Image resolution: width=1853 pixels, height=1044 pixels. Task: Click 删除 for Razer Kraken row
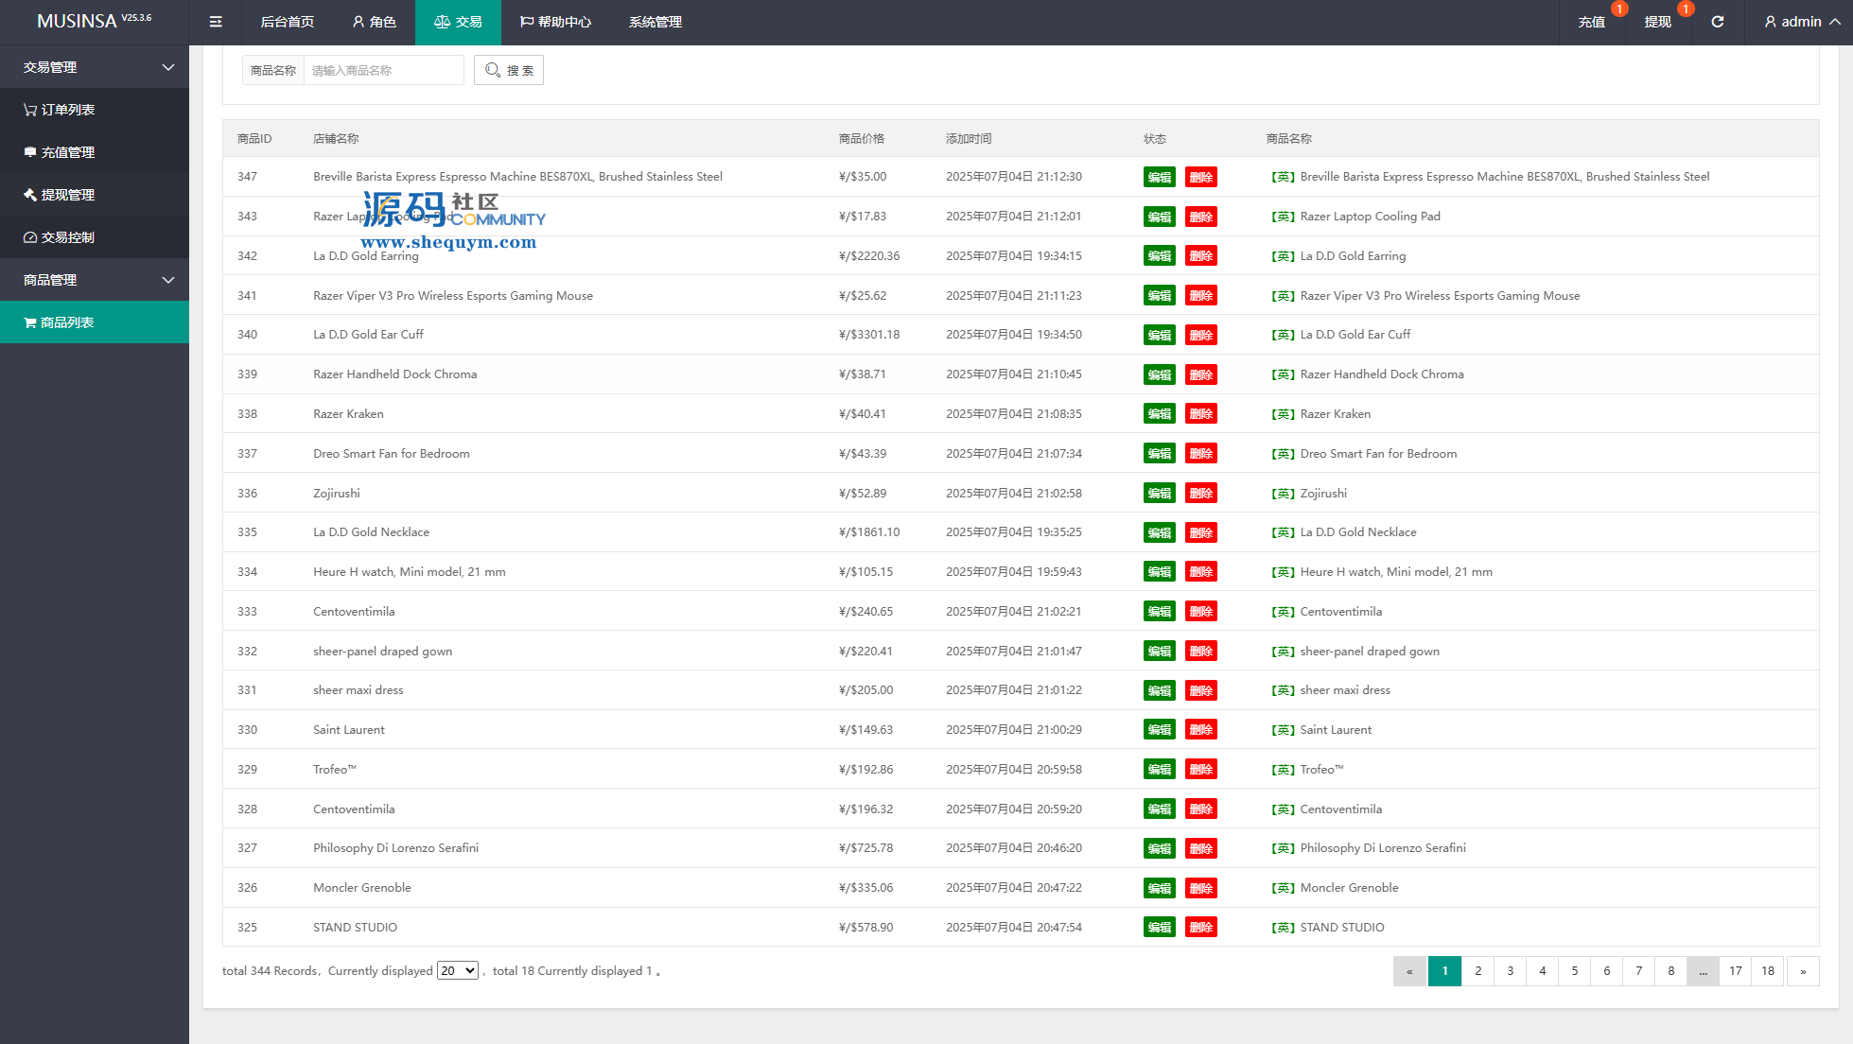[1200, 414]
